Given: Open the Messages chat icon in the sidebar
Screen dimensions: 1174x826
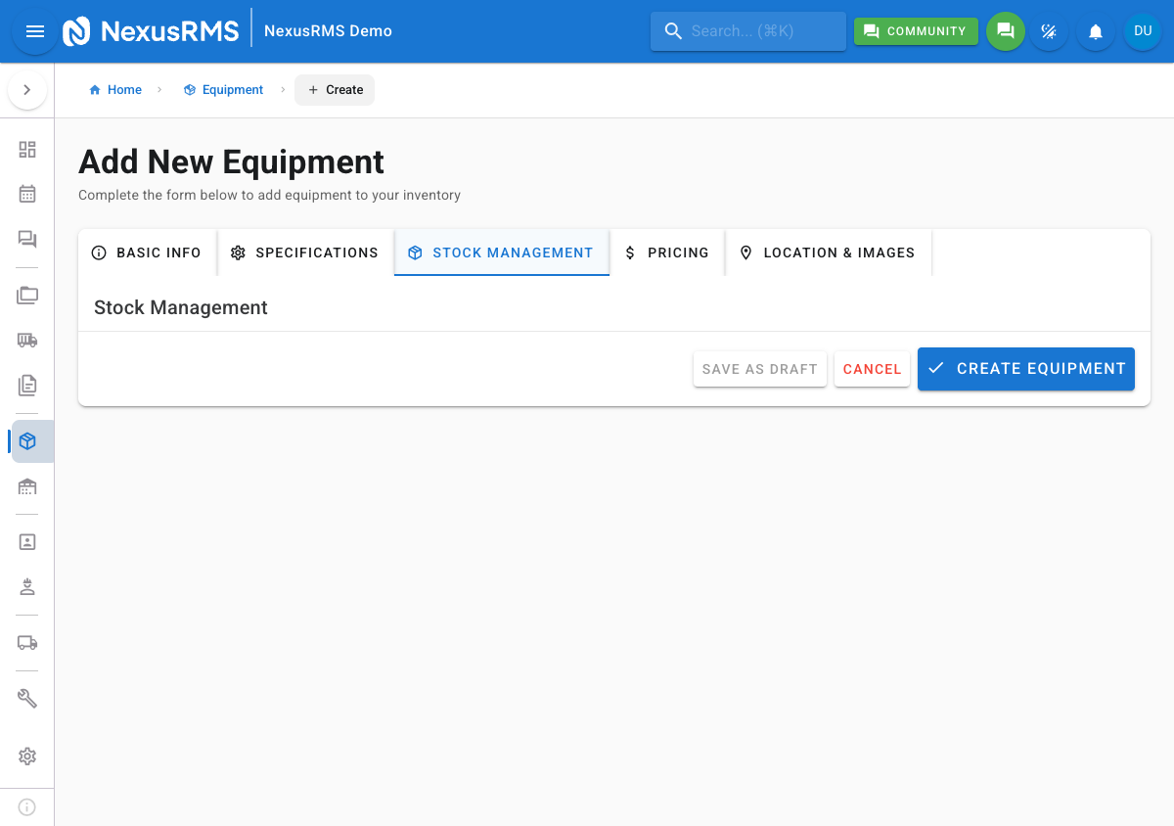Looking at the screenshot, I should (26, 239).
